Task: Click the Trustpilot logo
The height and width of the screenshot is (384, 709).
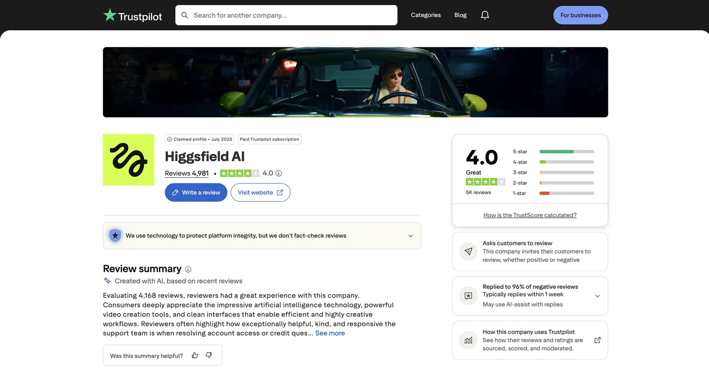Action: pyautogui.click(x=132, y=16)
